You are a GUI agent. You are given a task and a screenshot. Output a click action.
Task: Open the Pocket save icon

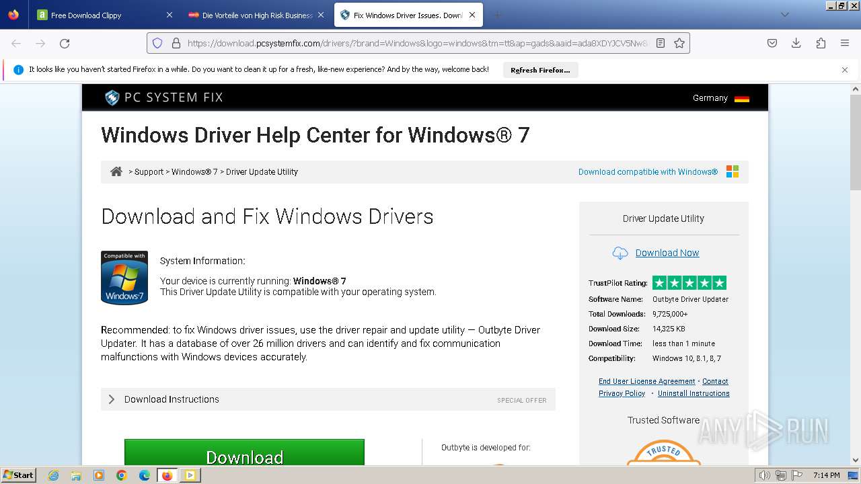[772, 43]
